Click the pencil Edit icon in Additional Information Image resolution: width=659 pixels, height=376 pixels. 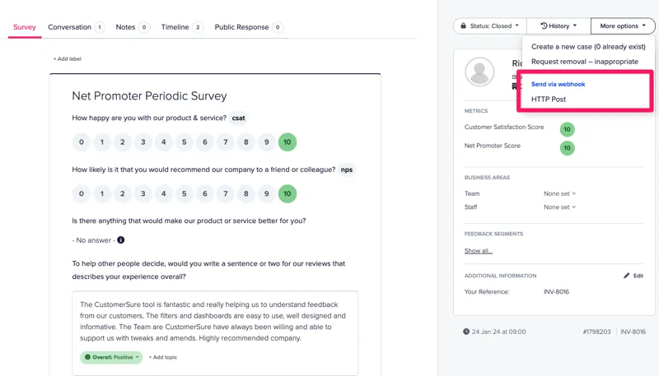[627, 276]
